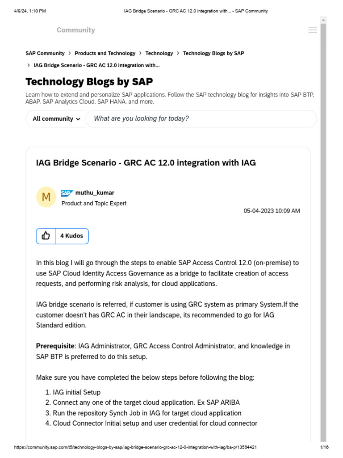Screen dimensions: 343x458
Task: Click the All community dropdown arrow
Action: [78, 119]
